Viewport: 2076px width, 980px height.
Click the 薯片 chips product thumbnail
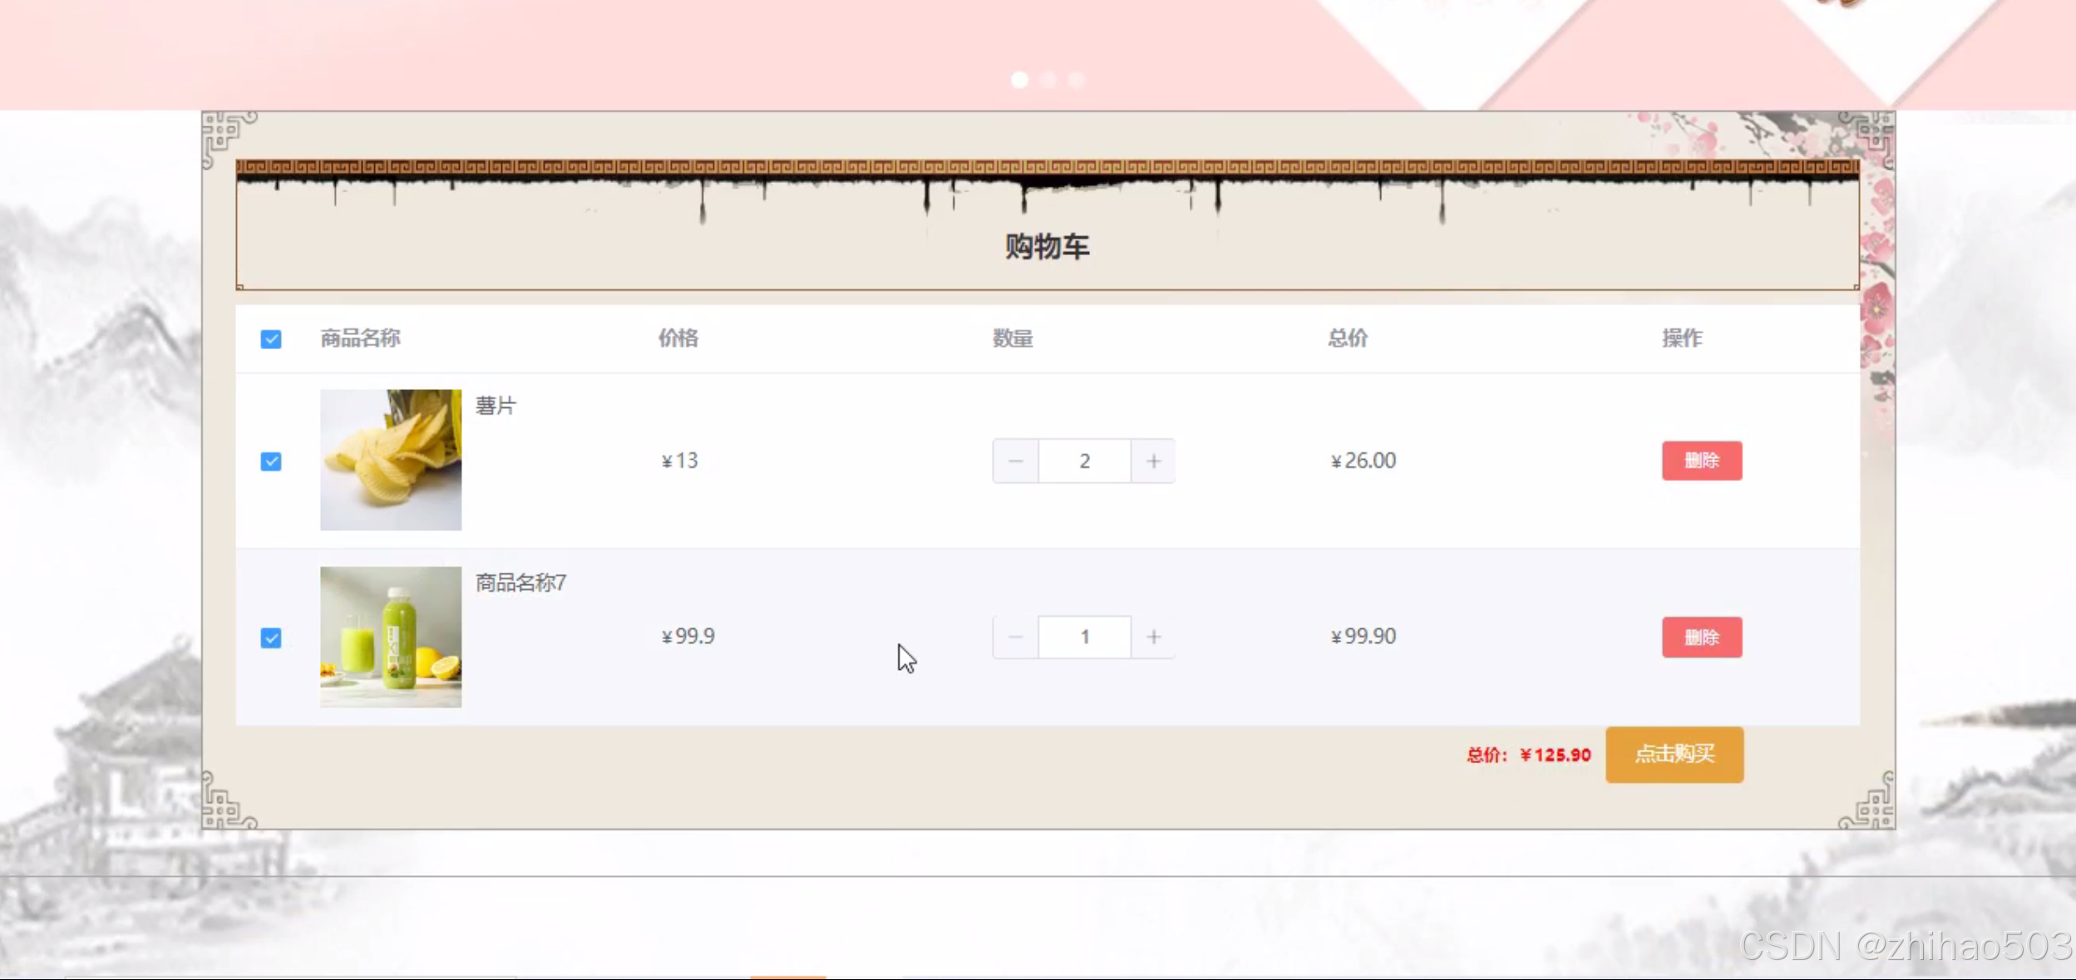tap(391, 459)
